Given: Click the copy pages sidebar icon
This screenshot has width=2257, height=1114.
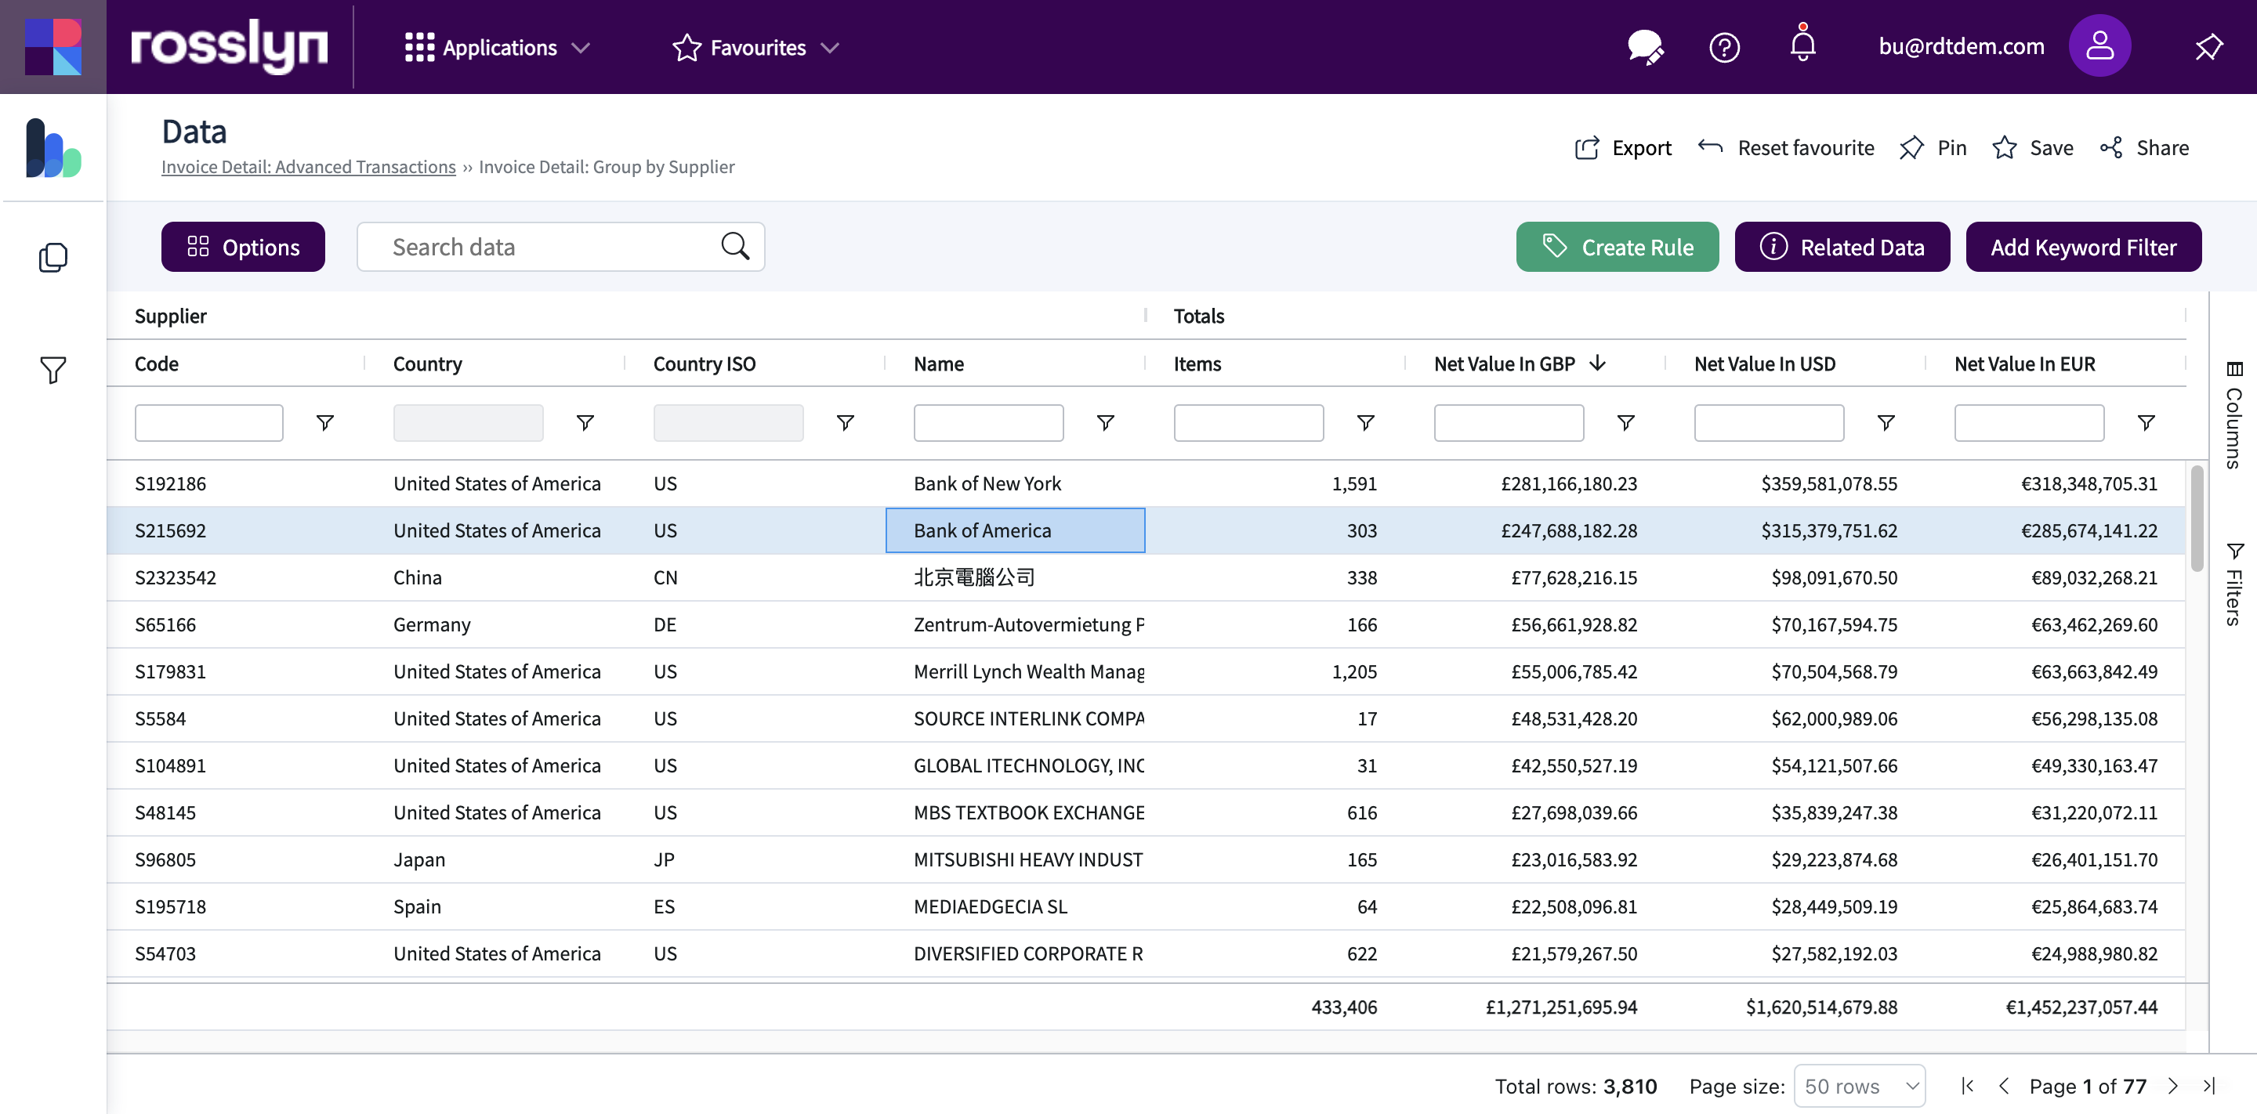Looking at the screenshot, I should point(53,257).
